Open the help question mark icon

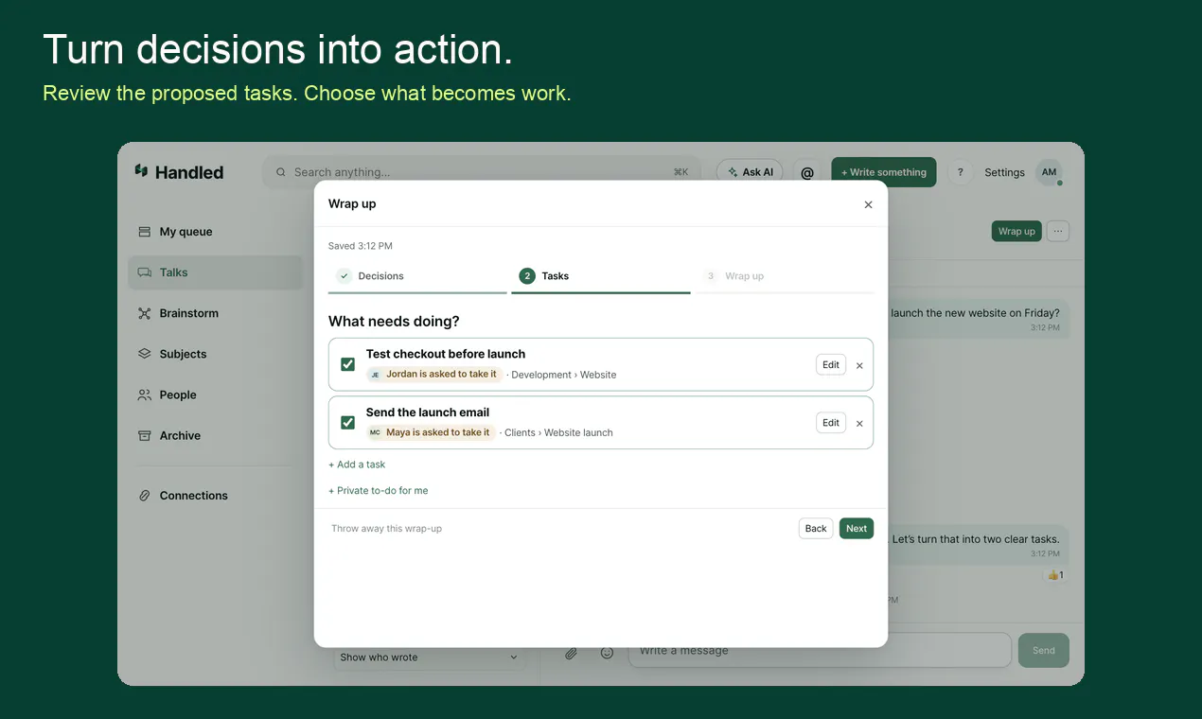tap(960, 172)
